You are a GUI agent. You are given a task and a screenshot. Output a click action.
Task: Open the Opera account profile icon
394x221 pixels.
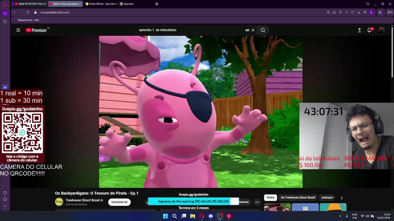(371, 12)
